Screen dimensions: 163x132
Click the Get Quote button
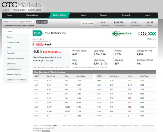click(x=42, y=22)
